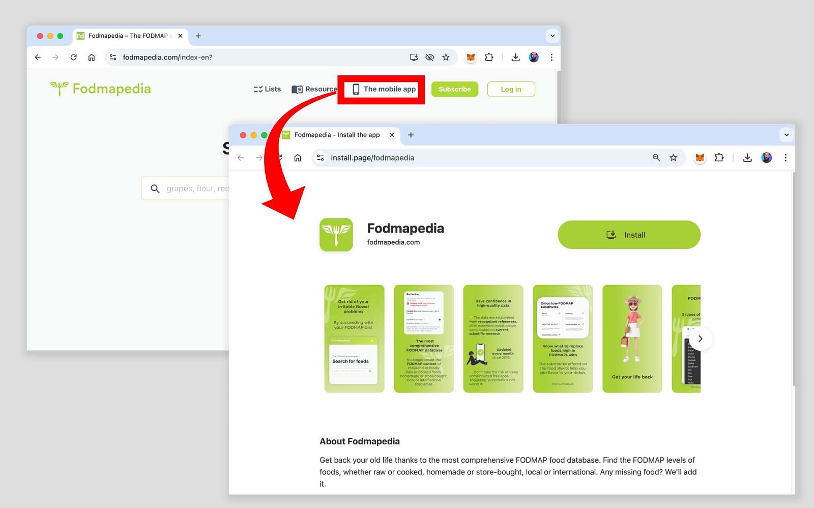Go back in the install.page window
Image resolution: width=814 pixels, height=508 pixels.
click(x=241, y=158)
